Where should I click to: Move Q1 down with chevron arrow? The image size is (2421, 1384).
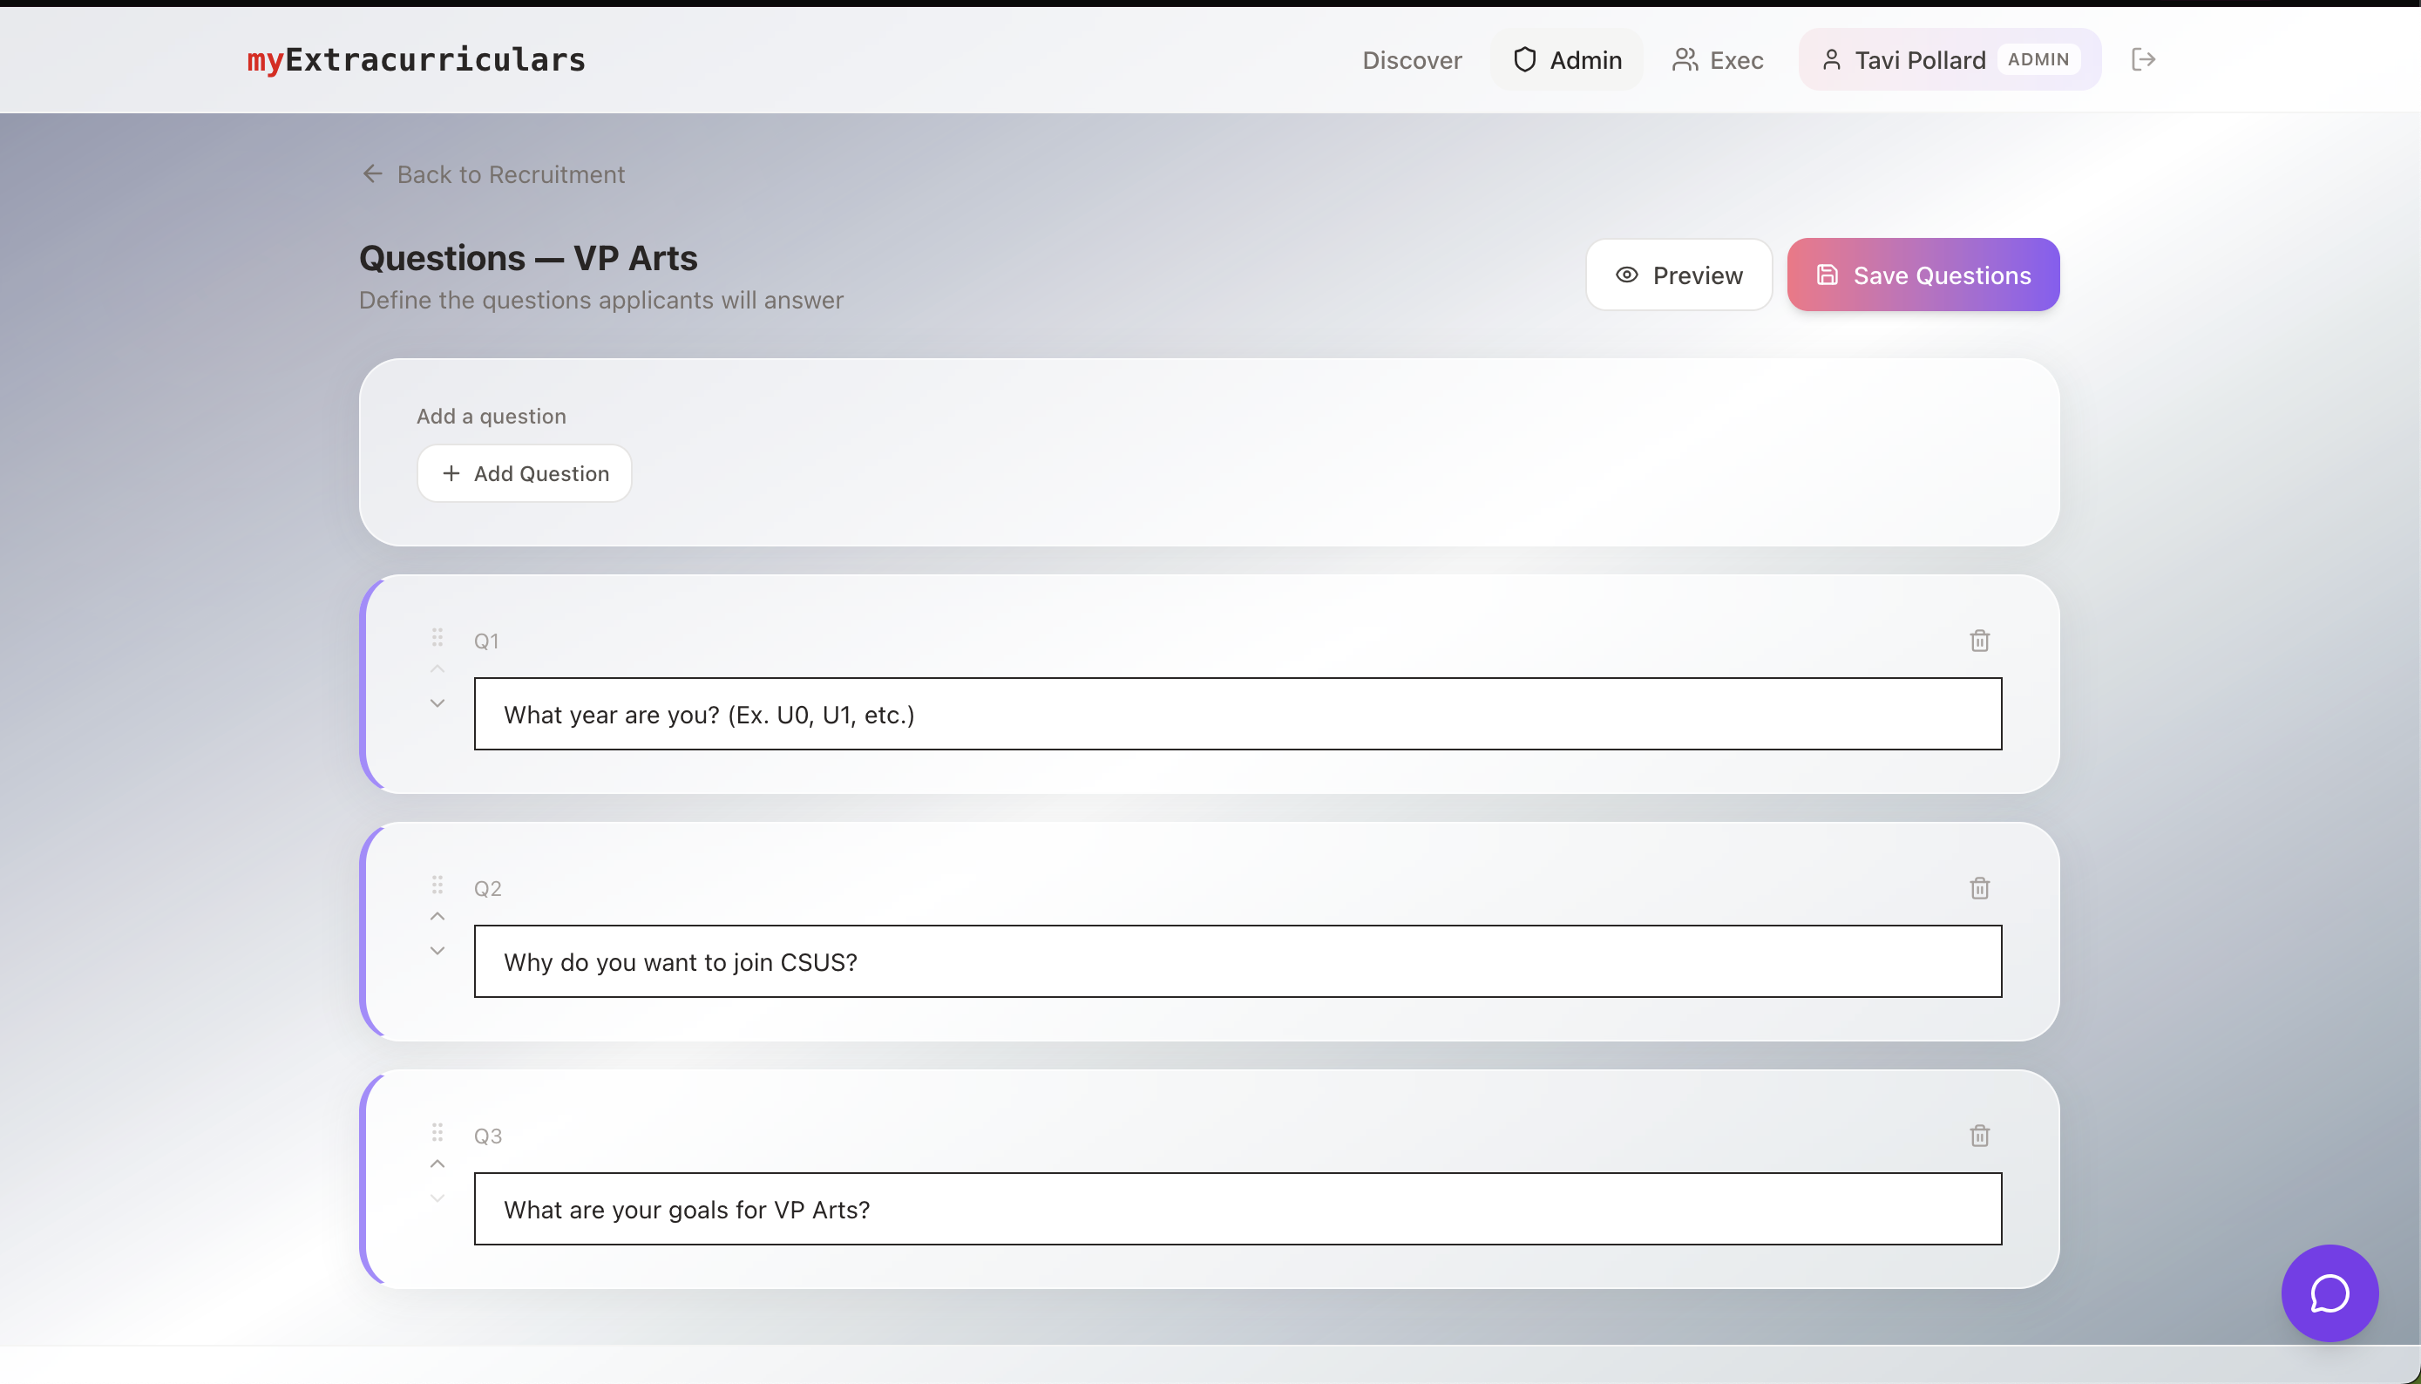click(437, 703)
